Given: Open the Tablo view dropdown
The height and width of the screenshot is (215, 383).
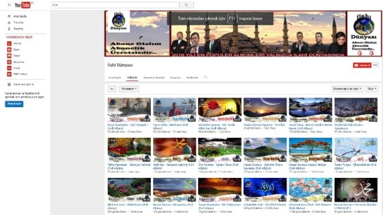Looking at the screenshot, I should pos(372,89).
